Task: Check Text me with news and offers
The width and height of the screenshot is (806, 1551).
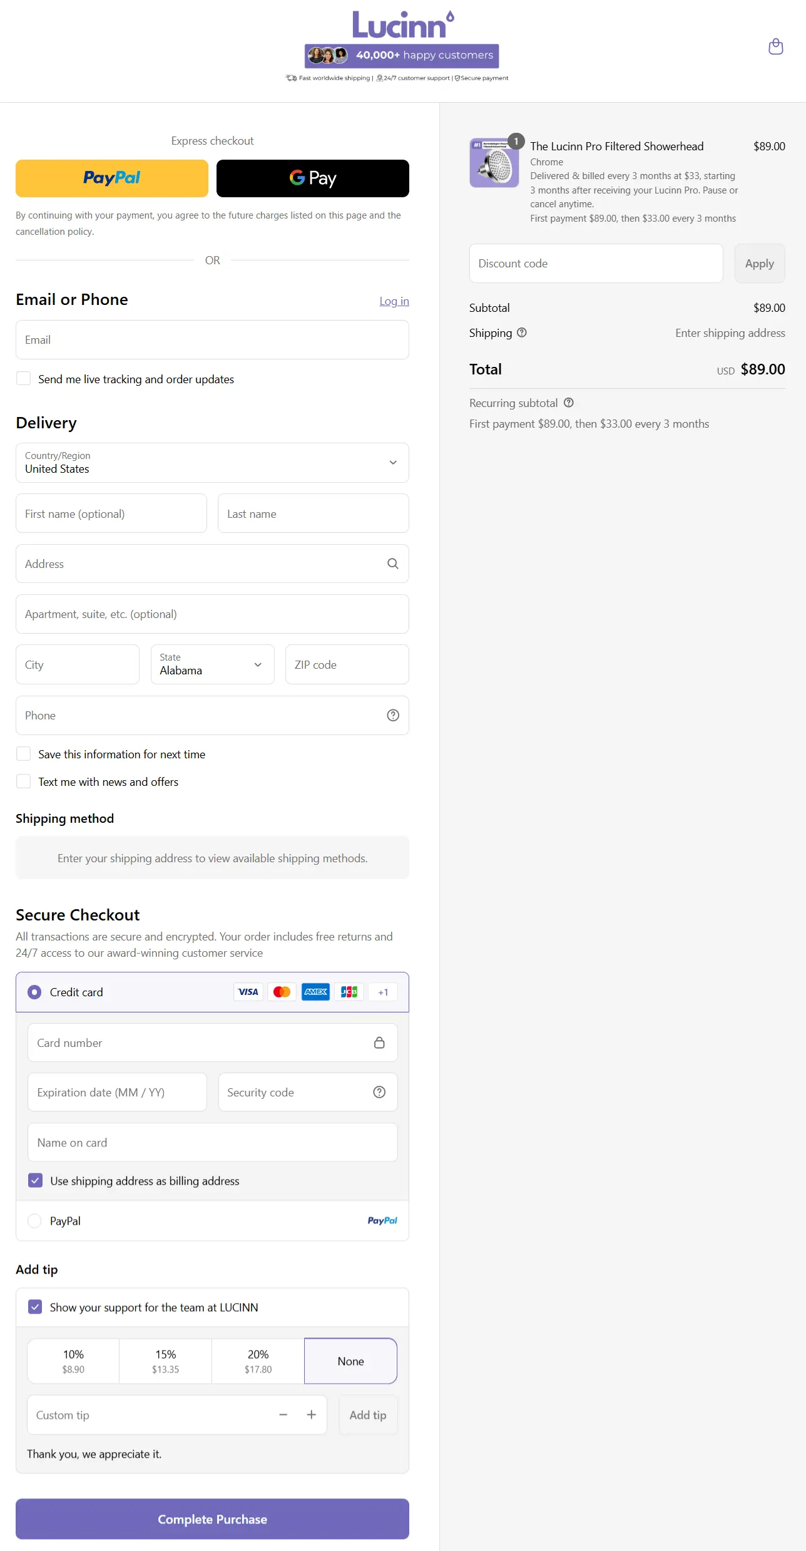Action: click(x=23, y=781)
